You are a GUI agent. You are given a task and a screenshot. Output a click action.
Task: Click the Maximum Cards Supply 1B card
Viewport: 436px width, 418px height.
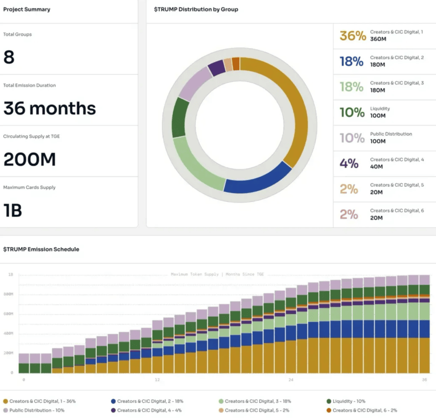(x=69, y=202)
